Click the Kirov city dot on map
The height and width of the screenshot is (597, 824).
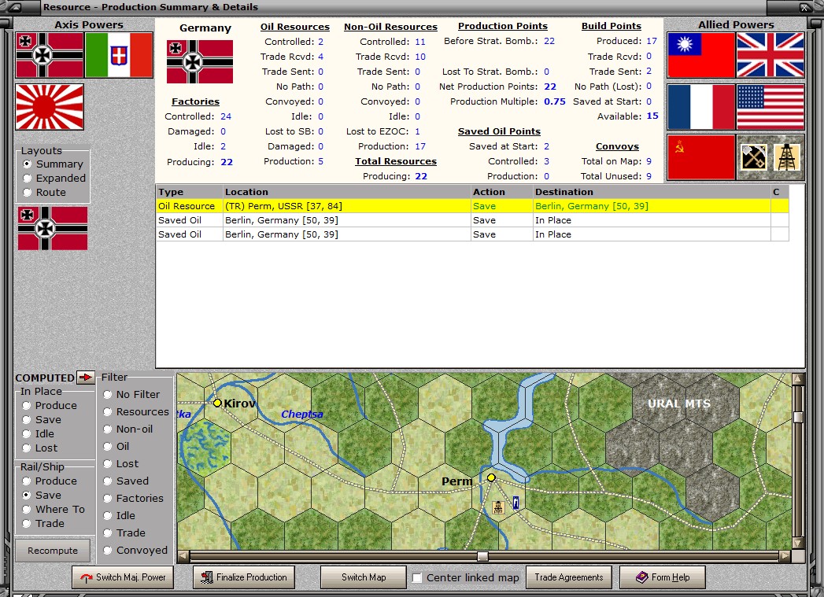tap(217, 403)
